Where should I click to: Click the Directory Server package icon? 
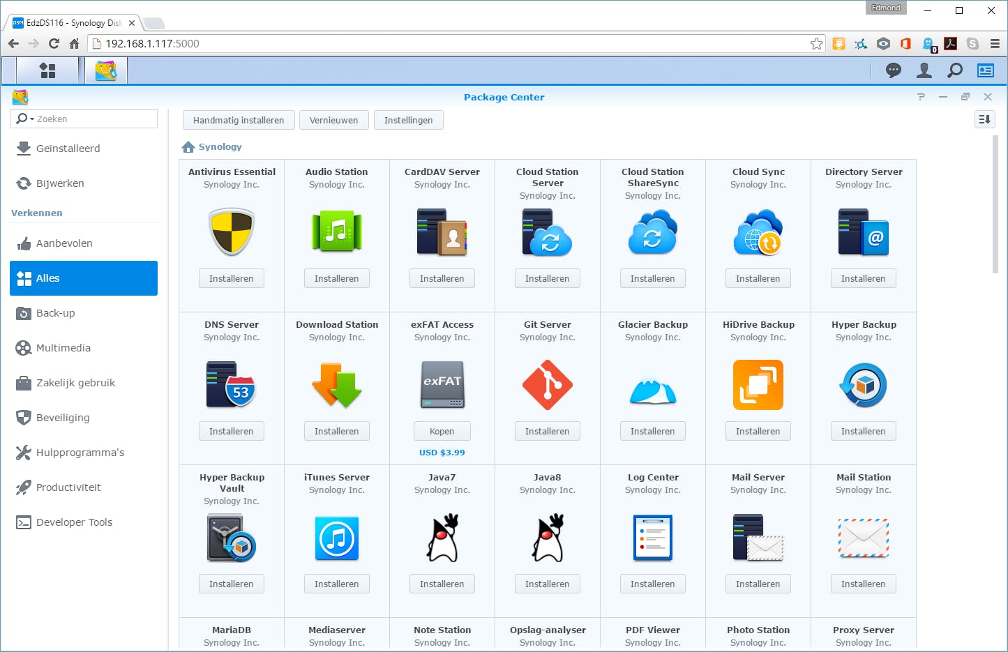pos(864,232)
